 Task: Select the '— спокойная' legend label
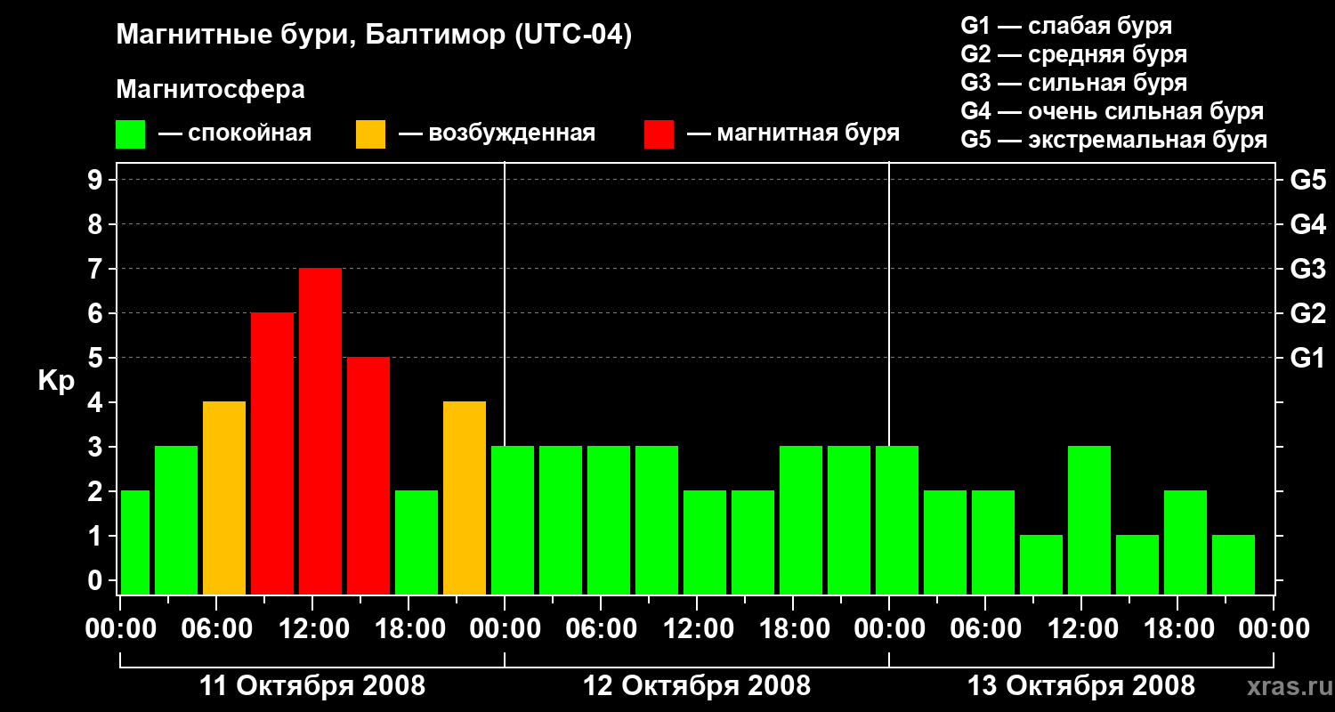[x=235, y=133]
